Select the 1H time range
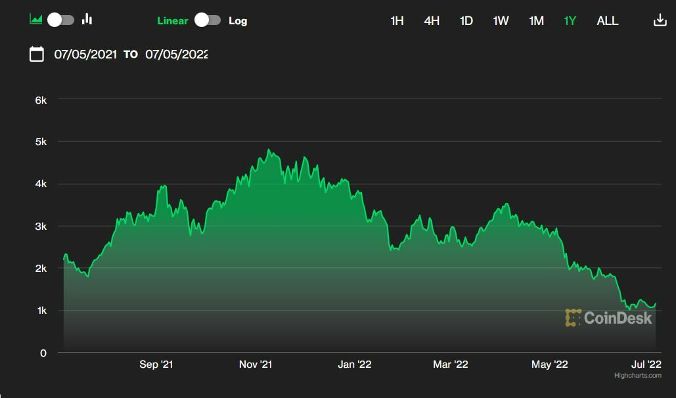676x398 pixels. click(x=397, y=20)
